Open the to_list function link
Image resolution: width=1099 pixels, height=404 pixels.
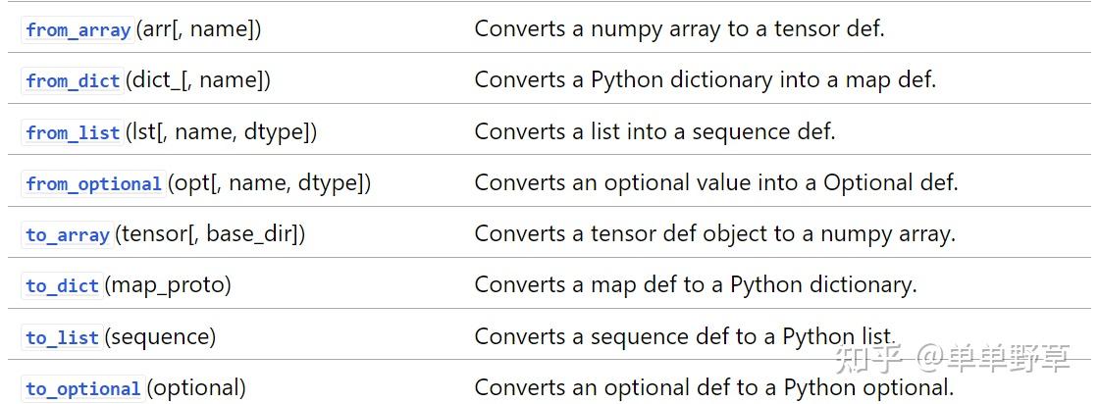click(x=63, y=337)
